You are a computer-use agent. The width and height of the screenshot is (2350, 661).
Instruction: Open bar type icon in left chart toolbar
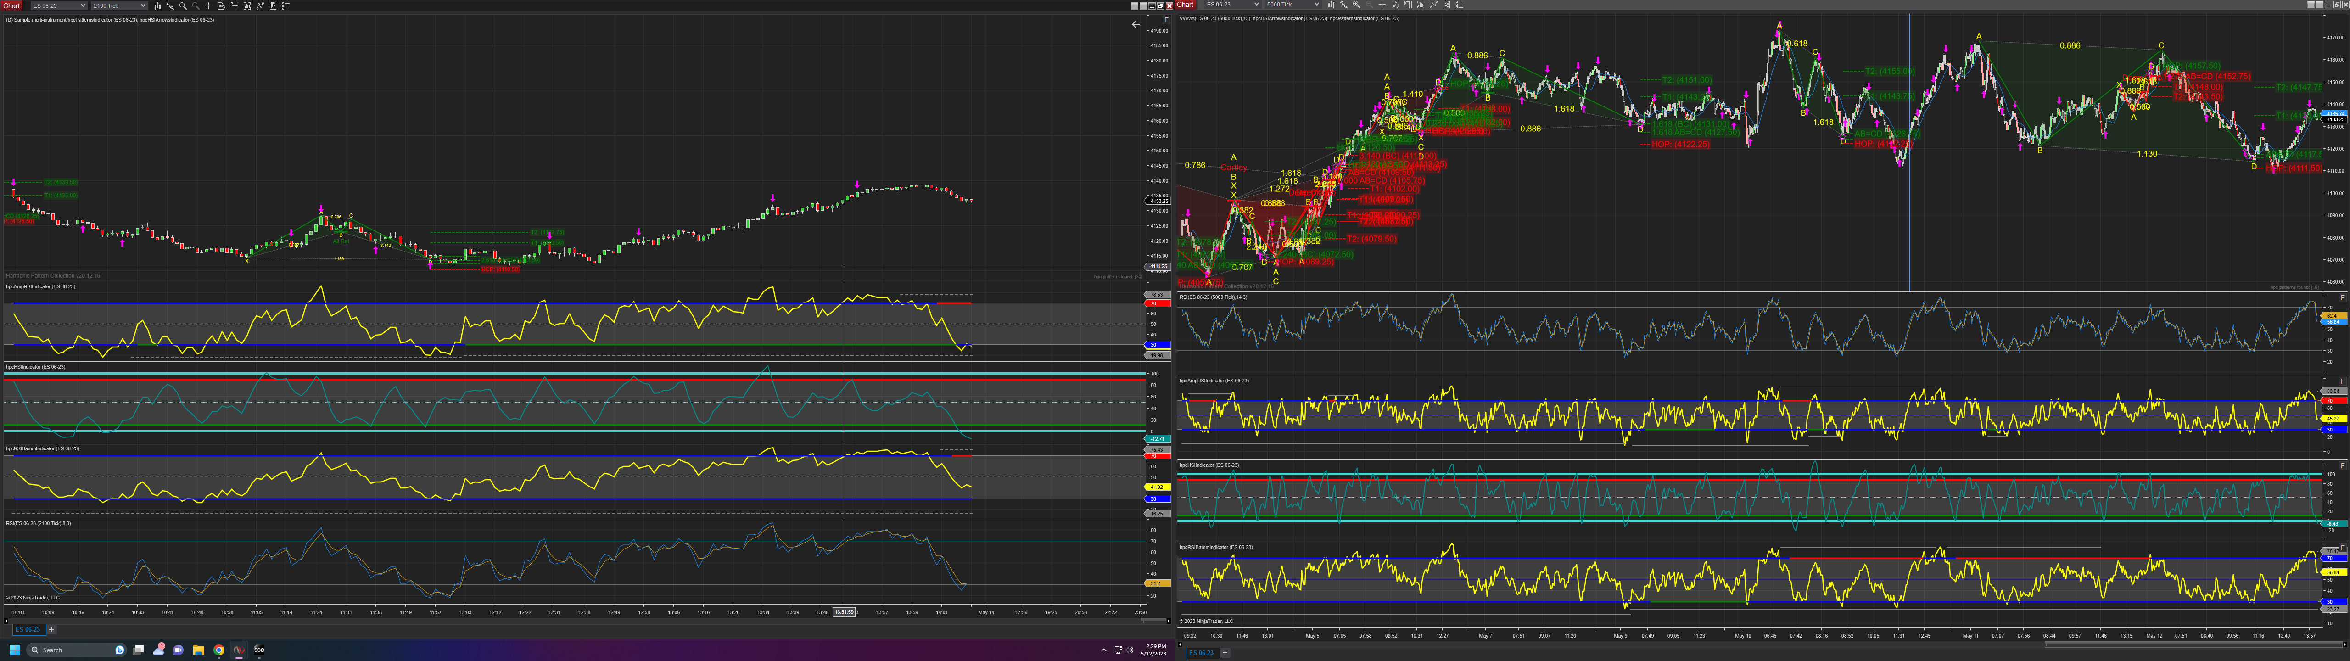point(158,6)
